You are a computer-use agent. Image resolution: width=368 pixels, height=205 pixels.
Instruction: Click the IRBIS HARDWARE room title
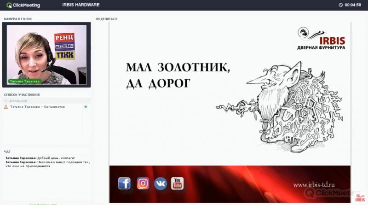pyautogui.click(x=81, y=5)
